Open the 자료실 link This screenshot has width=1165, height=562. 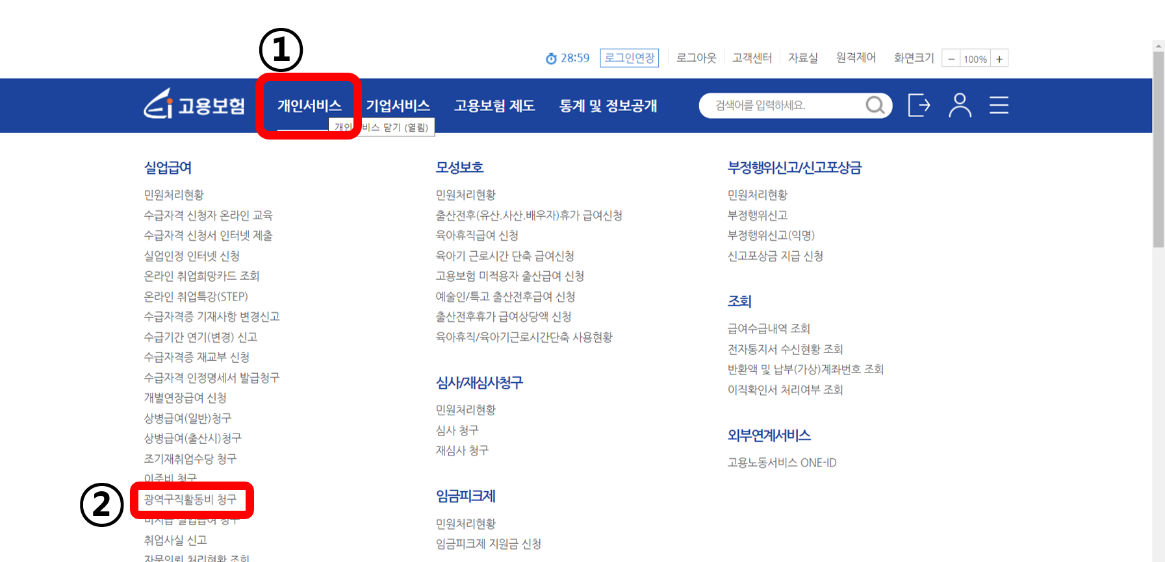[803, 58]
